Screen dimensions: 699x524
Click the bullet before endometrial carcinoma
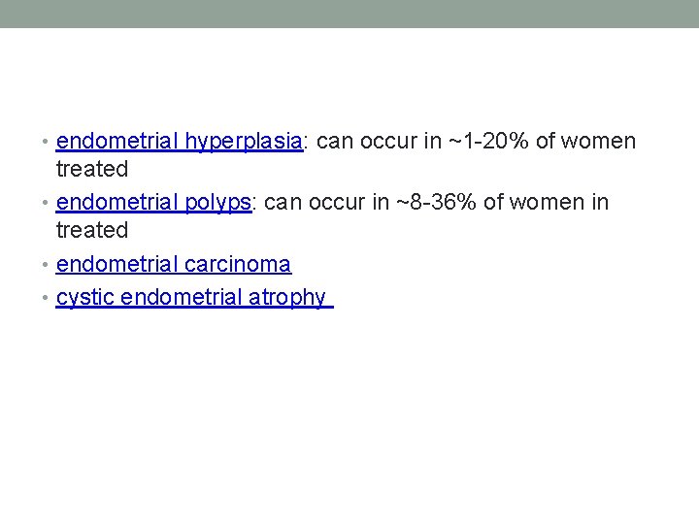click(x=48, y=265)
